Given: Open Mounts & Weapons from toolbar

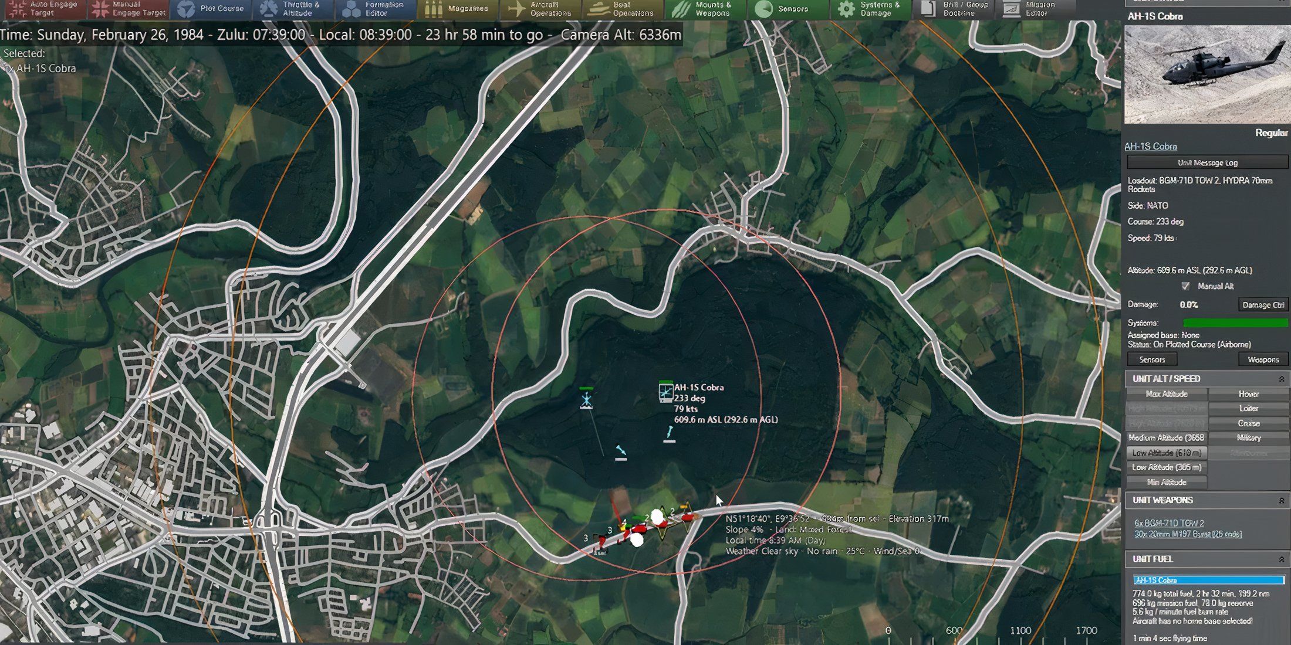Looking at the screenshot, I should 706,9.
